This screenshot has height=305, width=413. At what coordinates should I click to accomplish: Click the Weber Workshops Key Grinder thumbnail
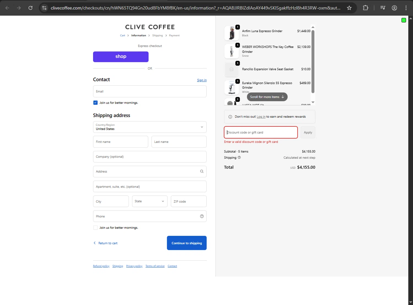232,51
